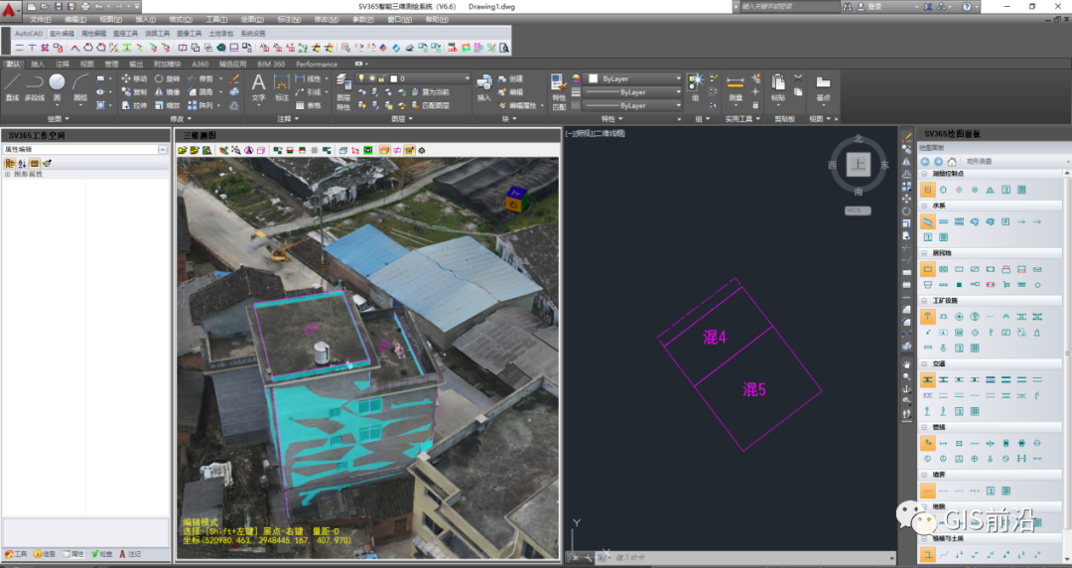Click the keyword search input field
Image resolution: width=1072 pixels, height=568 pixels.
[x=789, y=6]
